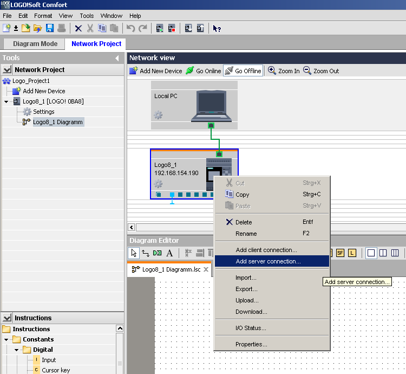
Task: Select the text tool 'A' icon
Action: click(169, 253)
